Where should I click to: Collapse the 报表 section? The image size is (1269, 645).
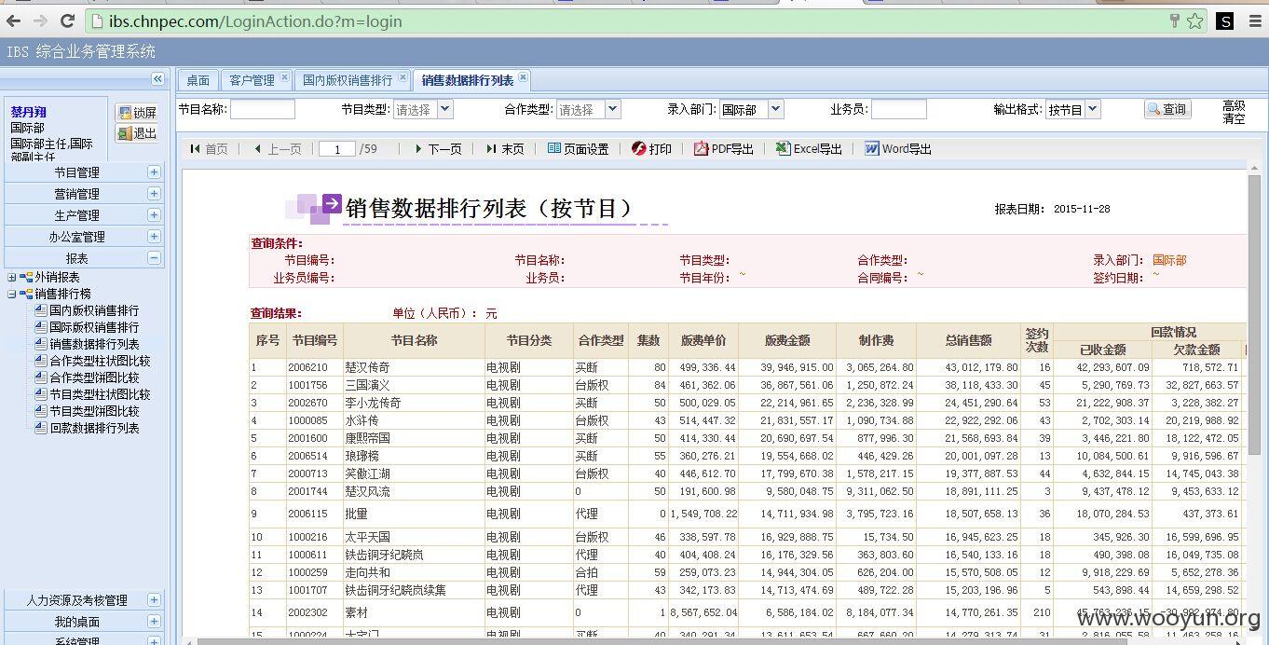pos(154,258)
